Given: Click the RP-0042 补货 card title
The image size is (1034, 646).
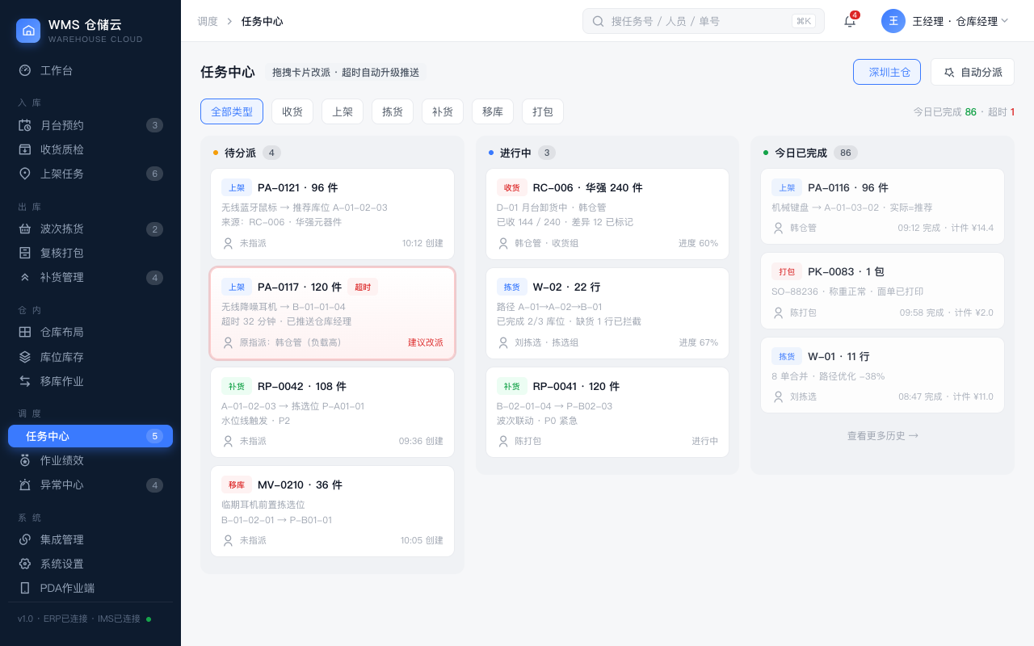Looking at the screenshot, I should tap(302, 386).
